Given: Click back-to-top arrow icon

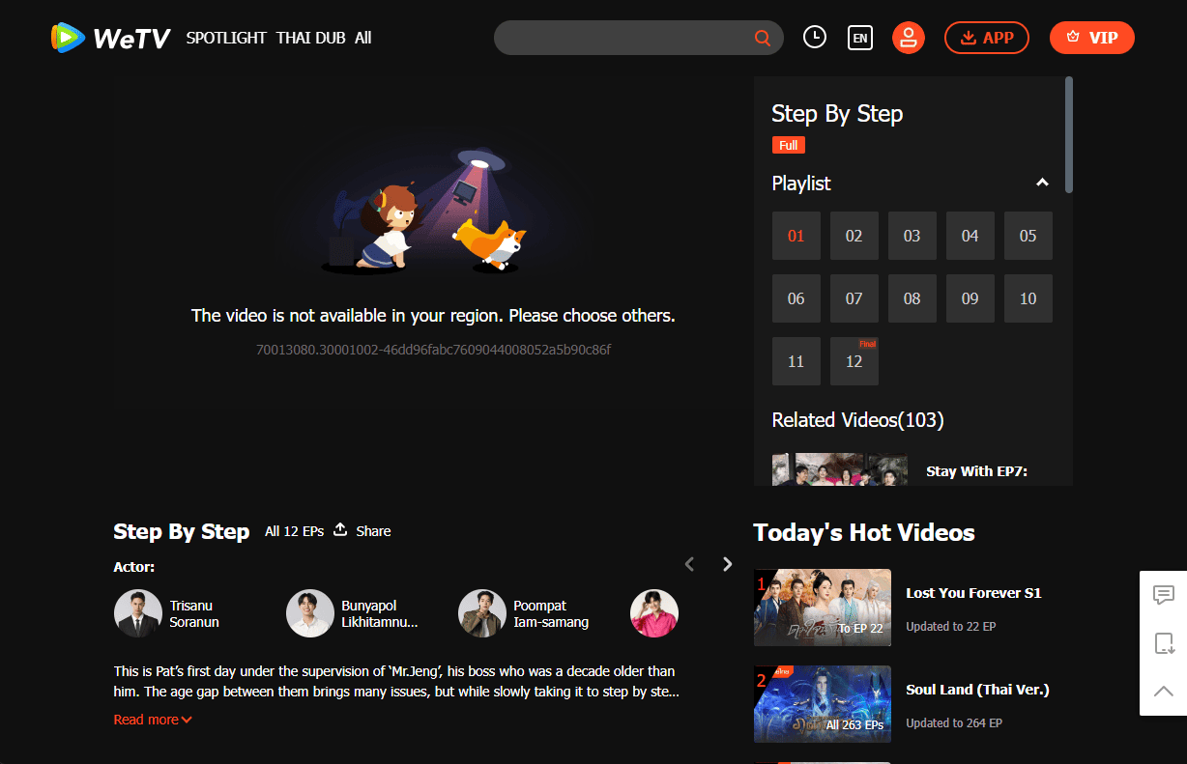Looking at the screenshot, I should (1164, 691).
